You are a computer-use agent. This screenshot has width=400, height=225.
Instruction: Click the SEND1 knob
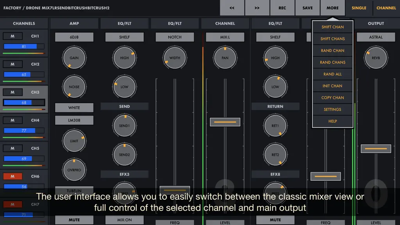(x=125, y=126)
